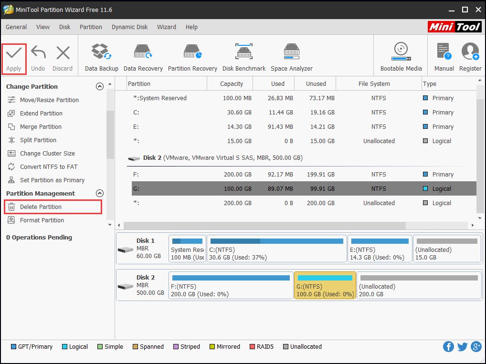This screenshot has width=486, height=364.
Task: Select Disk 2 unallocated 200.0 GB block
Action: point(419,286)
